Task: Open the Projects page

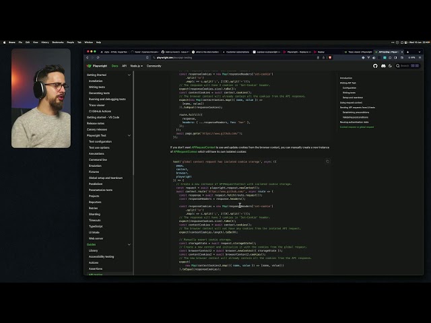Action: 94,196
